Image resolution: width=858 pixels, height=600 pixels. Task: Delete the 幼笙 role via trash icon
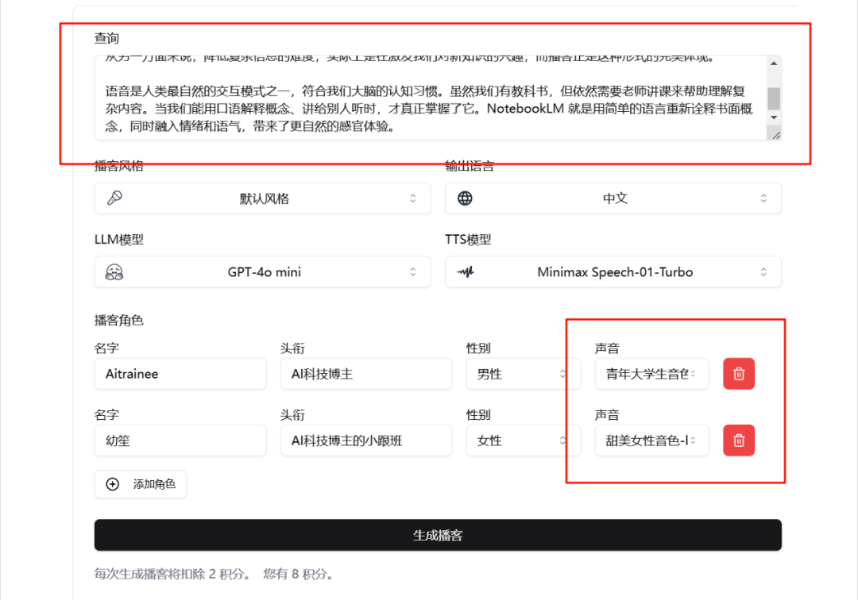click(738, 440)
